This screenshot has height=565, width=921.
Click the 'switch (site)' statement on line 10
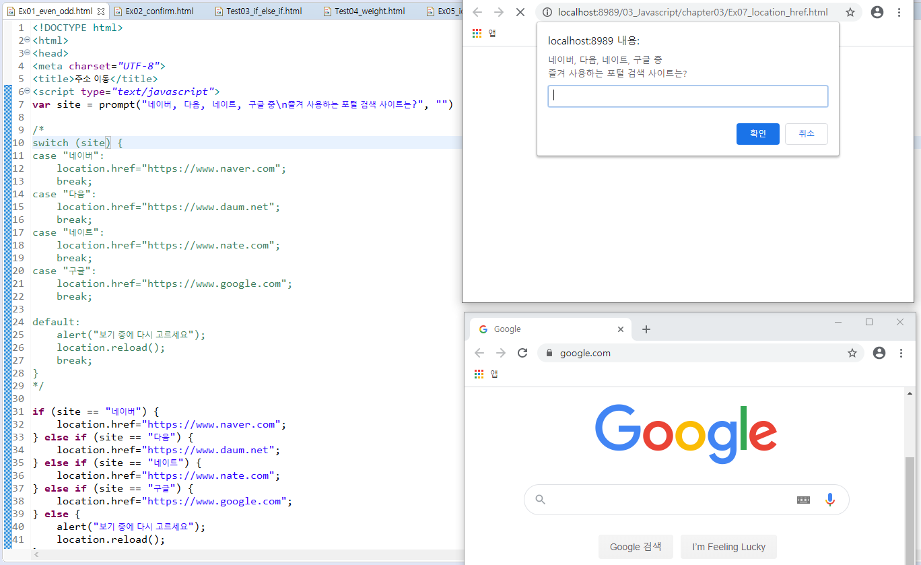[x=72, y=143]
